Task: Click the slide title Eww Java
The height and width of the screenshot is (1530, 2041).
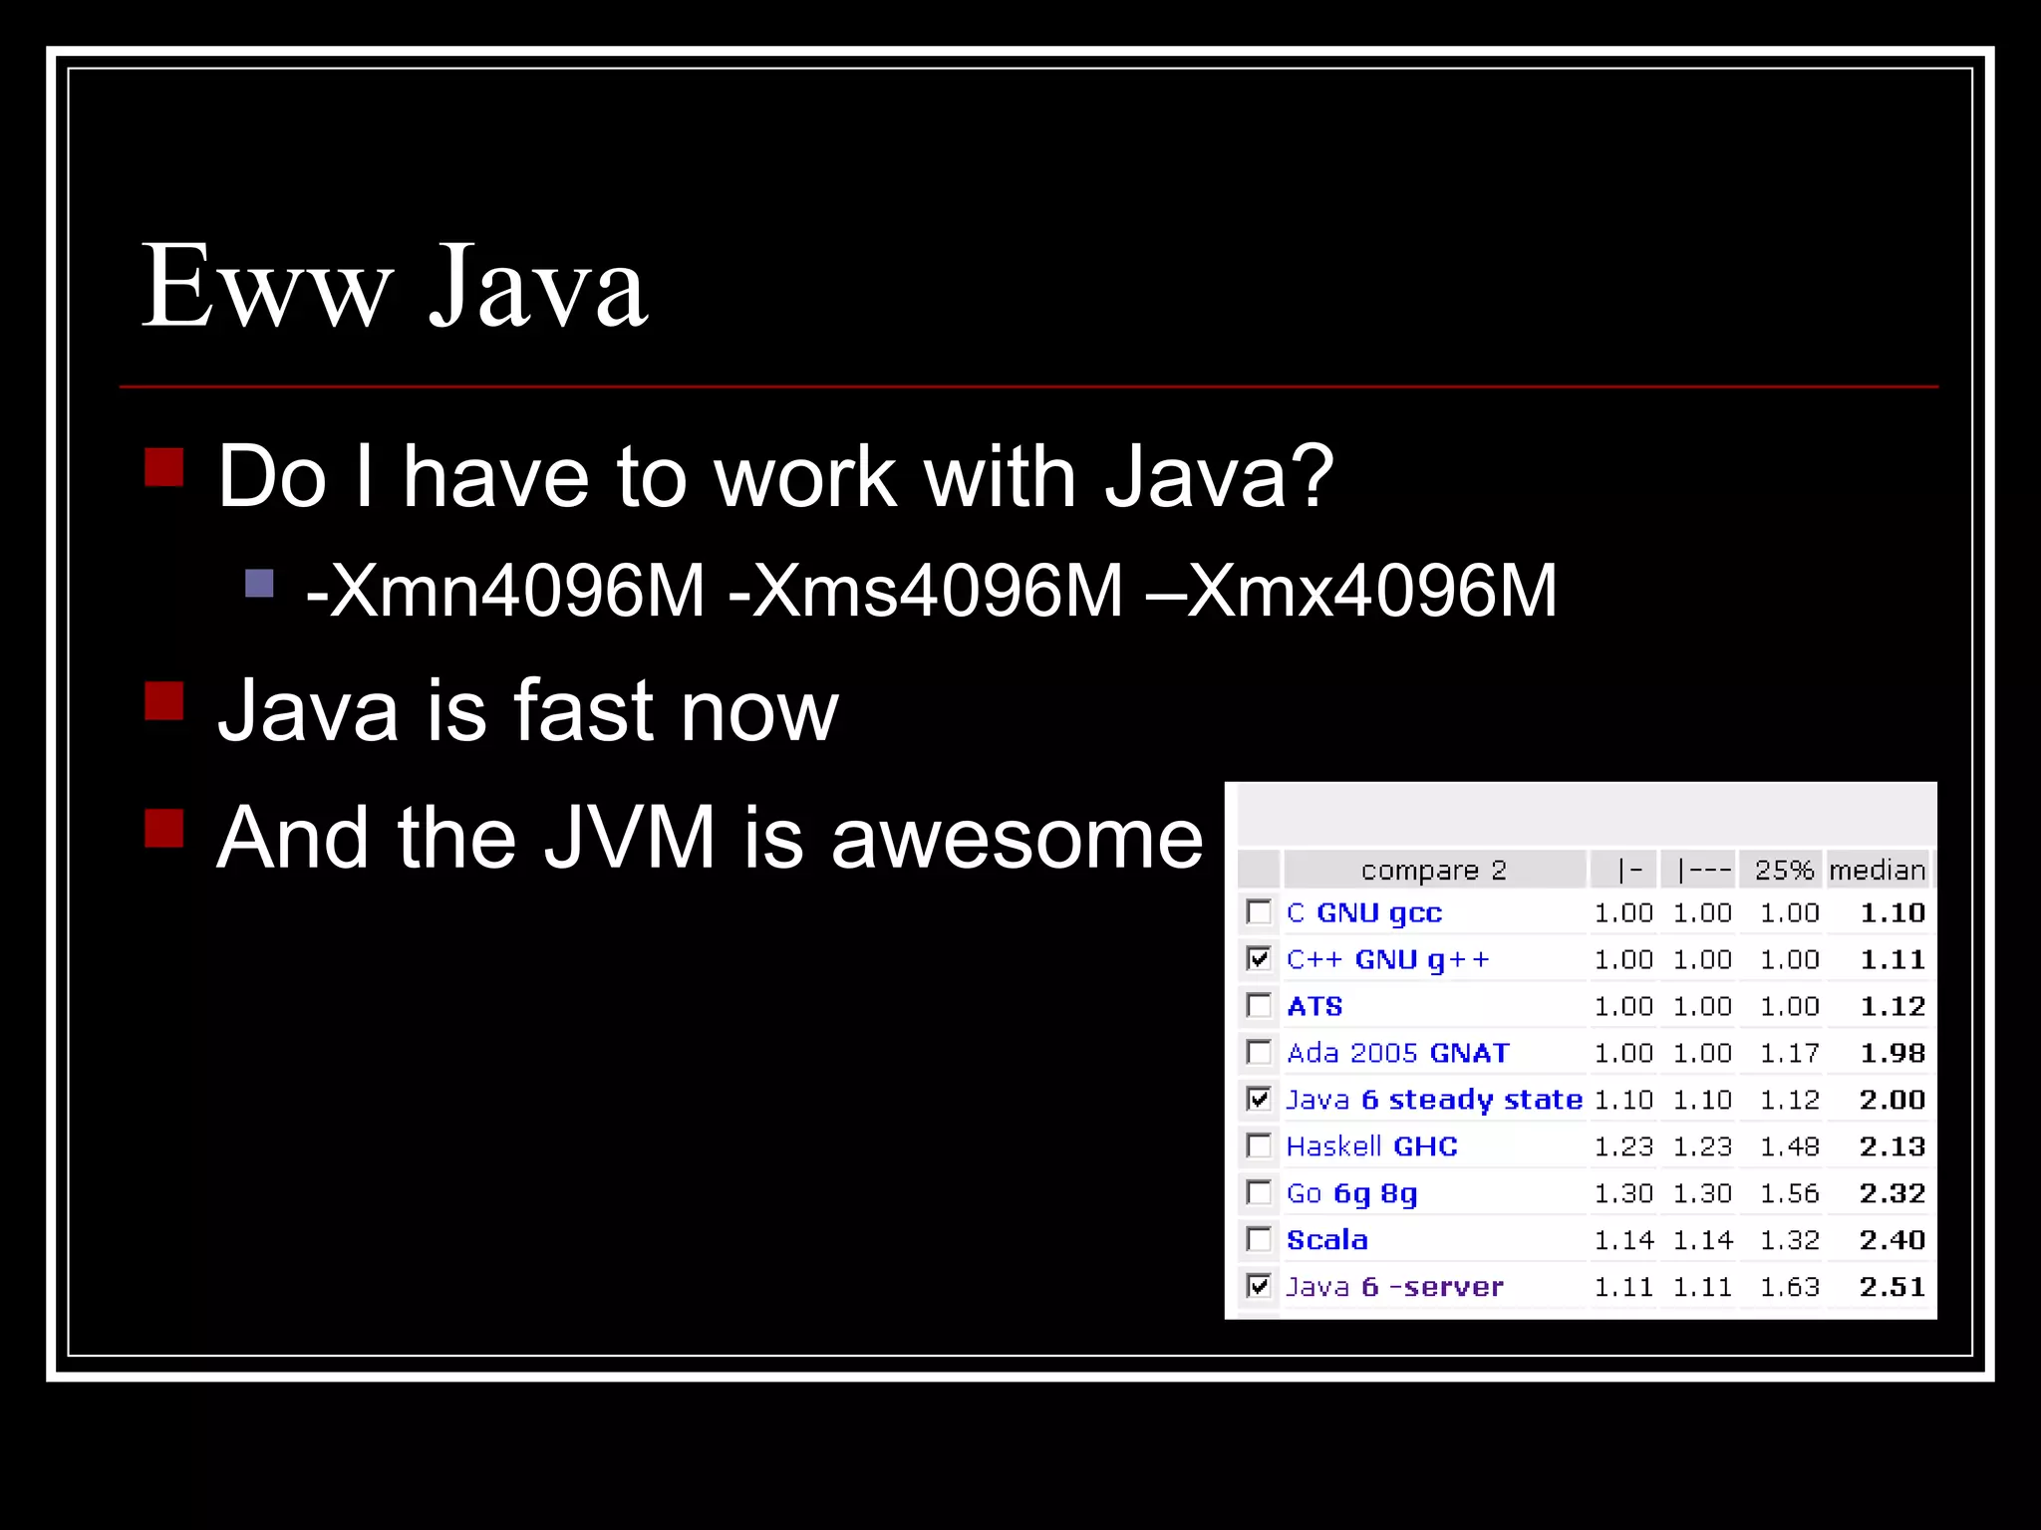Action: pyautogui.click(x=395, y=286)
